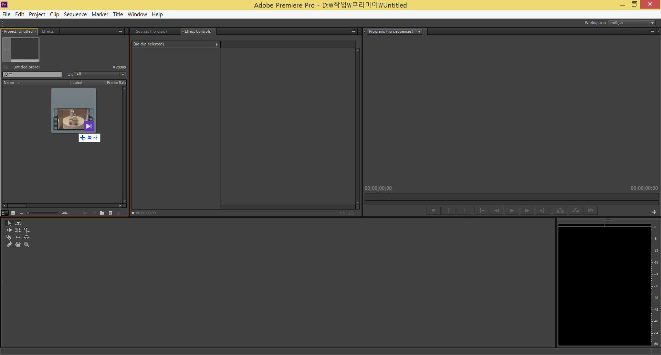Select the Rolling Edit tool

tap(18, 230)
